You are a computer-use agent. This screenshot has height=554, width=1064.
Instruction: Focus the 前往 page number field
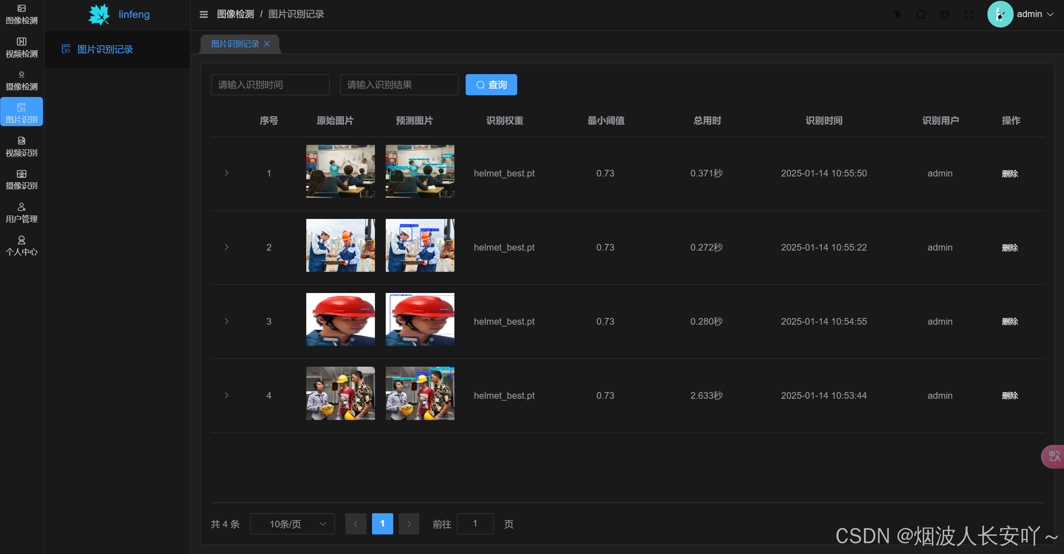pos(475,524)
